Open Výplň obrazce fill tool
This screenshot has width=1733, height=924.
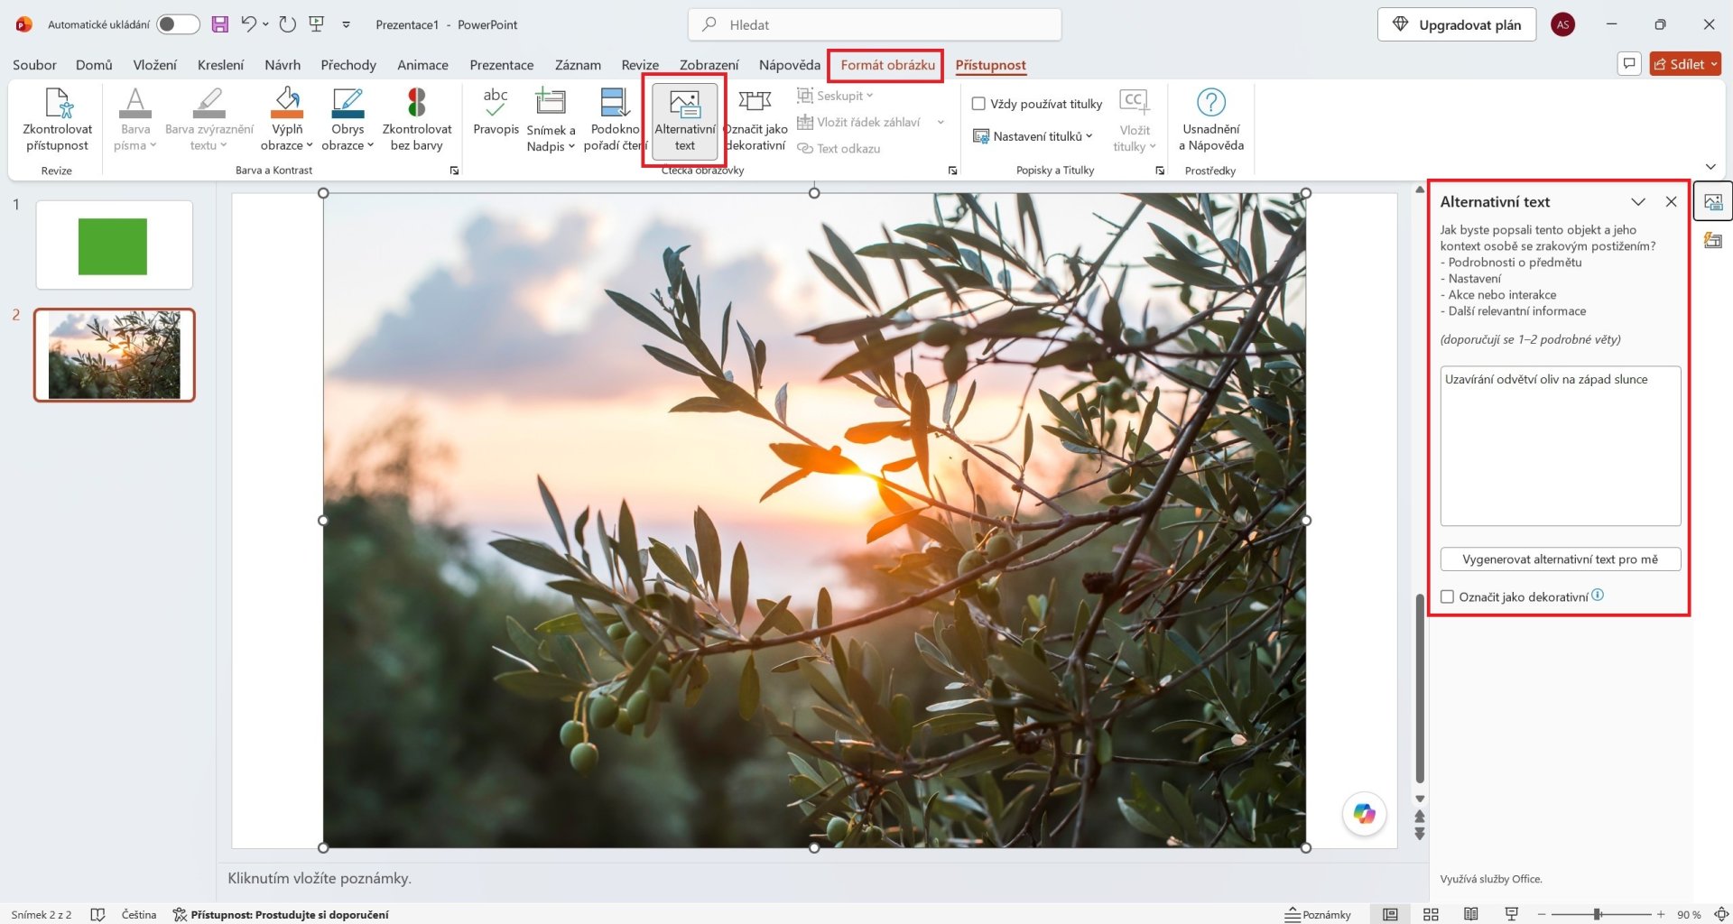point(287,120)
